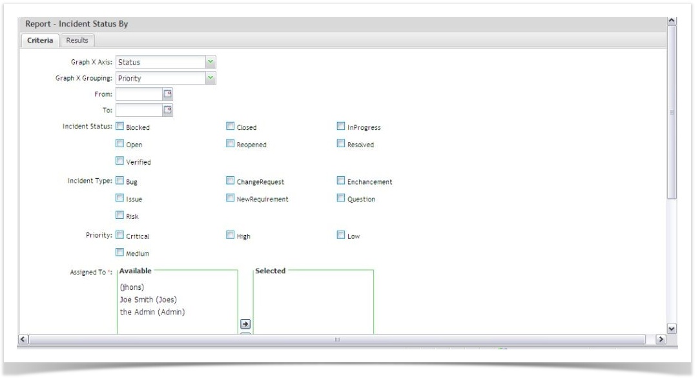Click the move-right arrow between lists
This screenshot has width=700, height=381.
(x=245, y=324)
